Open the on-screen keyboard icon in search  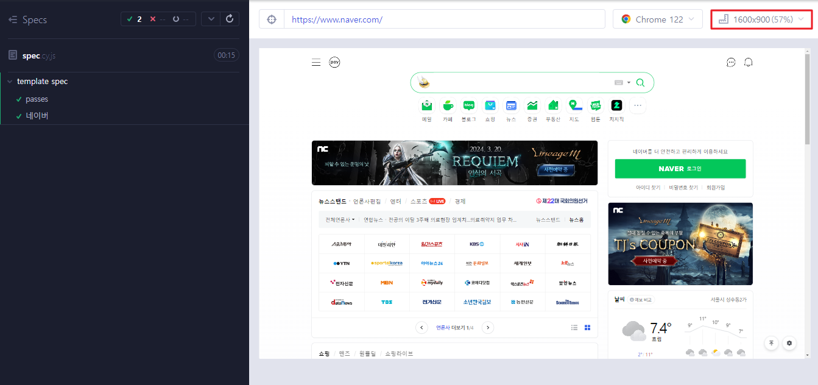click(x=619, y=82)
